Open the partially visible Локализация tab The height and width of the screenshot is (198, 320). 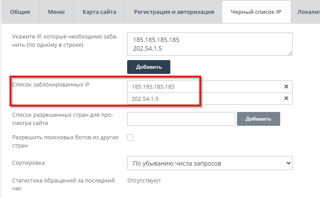coord(308,12)
